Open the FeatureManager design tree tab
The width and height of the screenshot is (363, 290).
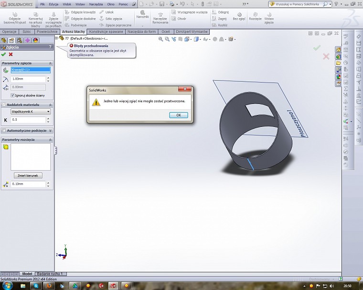click(x=4, y=40)
